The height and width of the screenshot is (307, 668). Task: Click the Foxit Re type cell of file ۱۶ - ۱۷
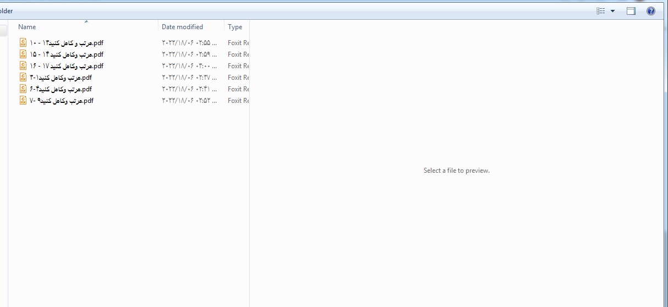tap(238, 65)
